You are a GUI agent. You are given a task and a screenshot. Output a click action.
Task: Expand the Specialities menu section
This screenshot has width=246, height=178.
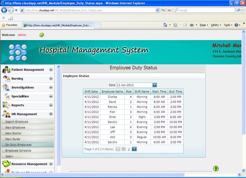pos(51,96)
